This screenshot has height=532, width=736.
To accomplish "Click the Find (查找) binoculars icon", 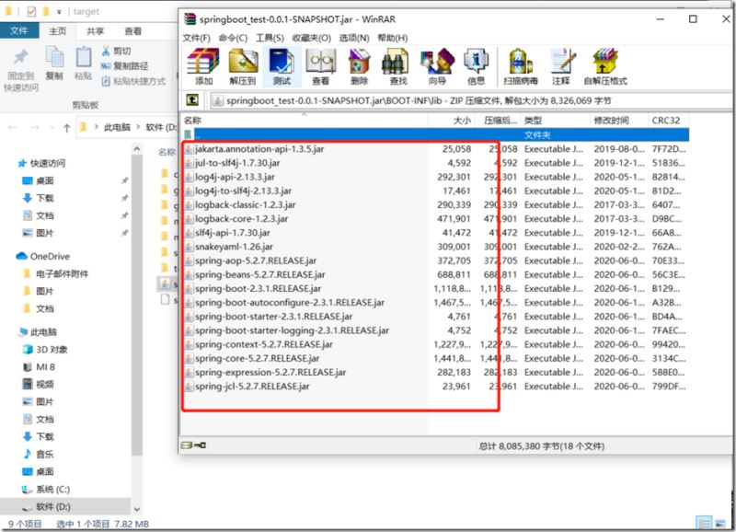I will click(x=397, y=66).
